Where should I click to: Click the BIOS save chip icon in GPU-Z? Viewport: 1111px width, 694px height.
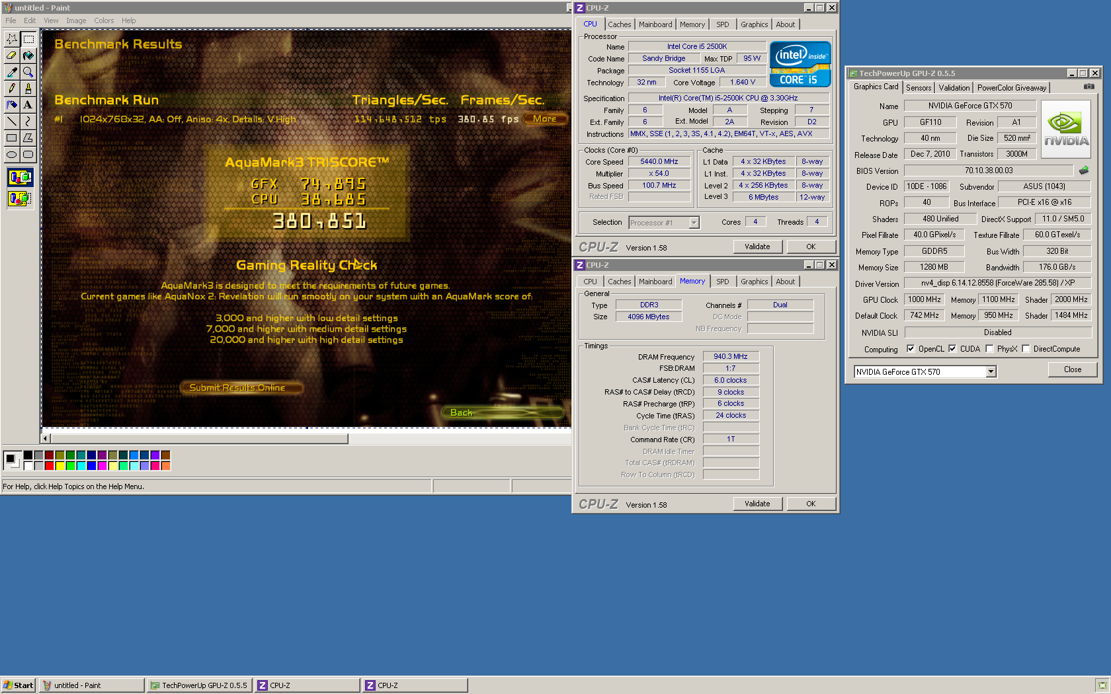pyautogui.click(x=1084, y=171)
